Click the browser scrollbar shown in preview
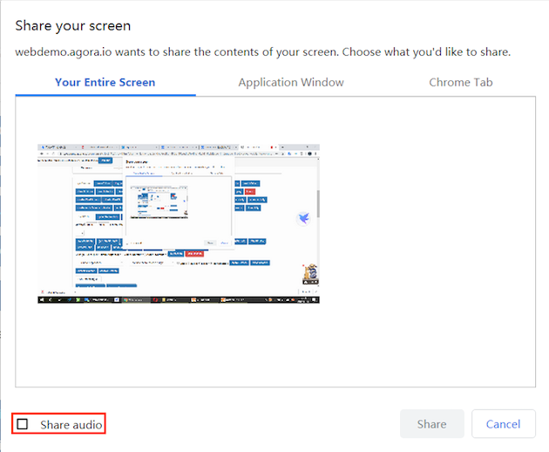Viewport: 549px width, 452px height. point(318,205)
